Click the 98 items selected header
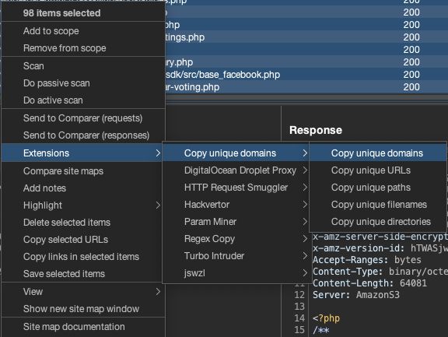448x337 pixels. (61, 13)
